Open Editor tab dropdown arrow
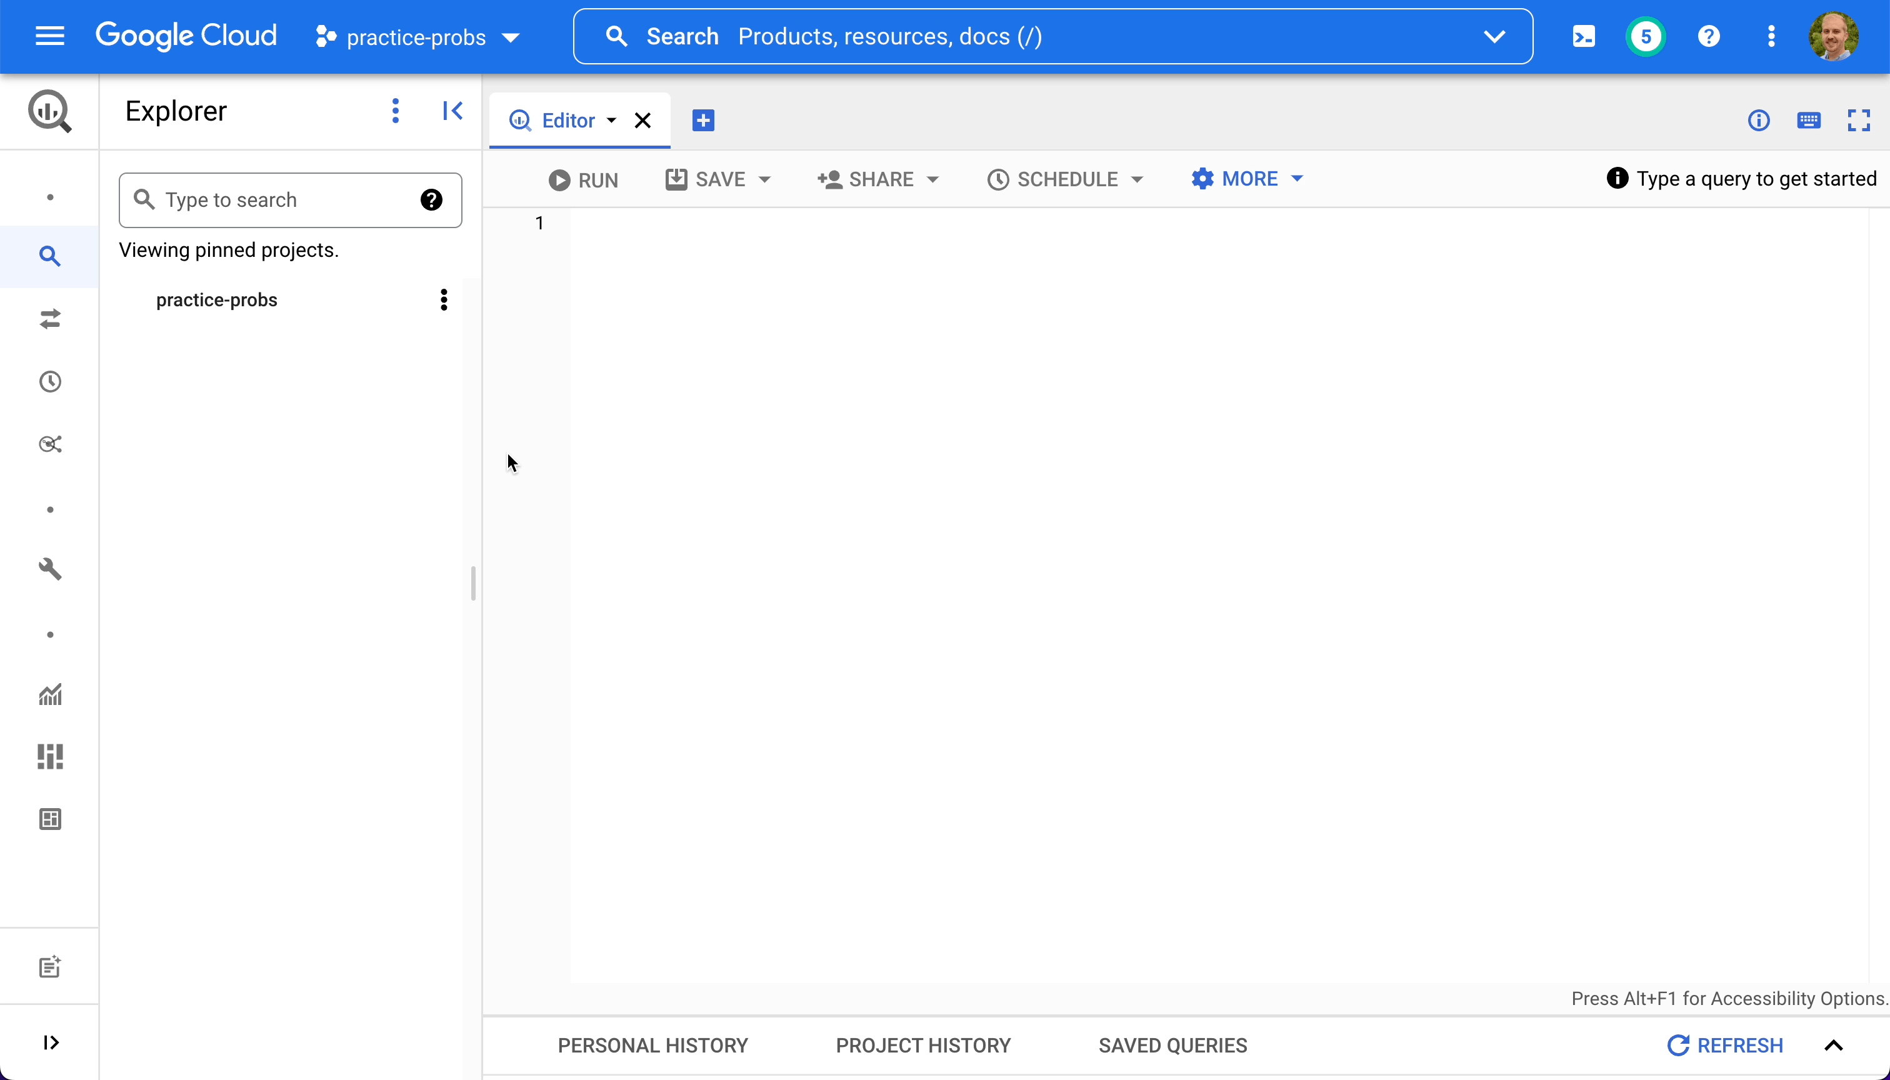The height and width of the screenshot is (1080, 1890). pyautogui.click(x=611, y=120)
